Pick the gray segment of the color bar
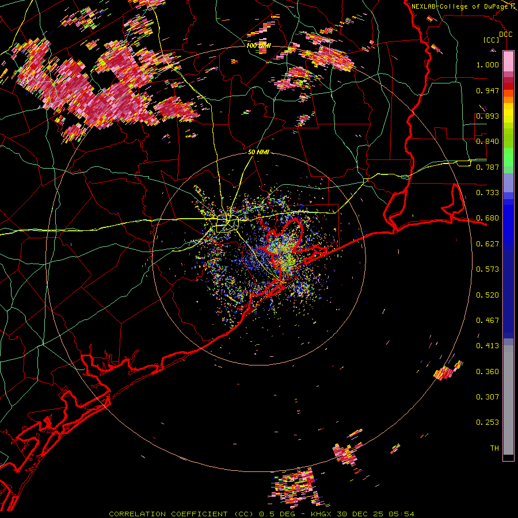 pos(508,400)
